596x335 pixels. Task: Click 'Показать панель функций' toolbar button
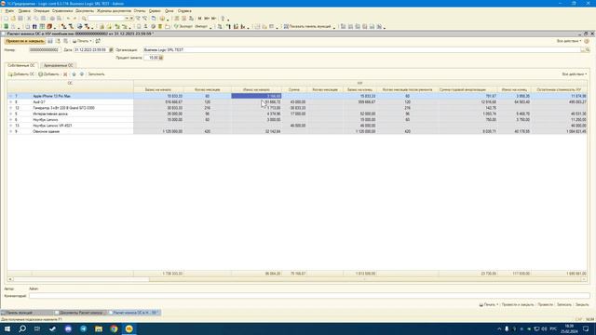tap(307, 27)
